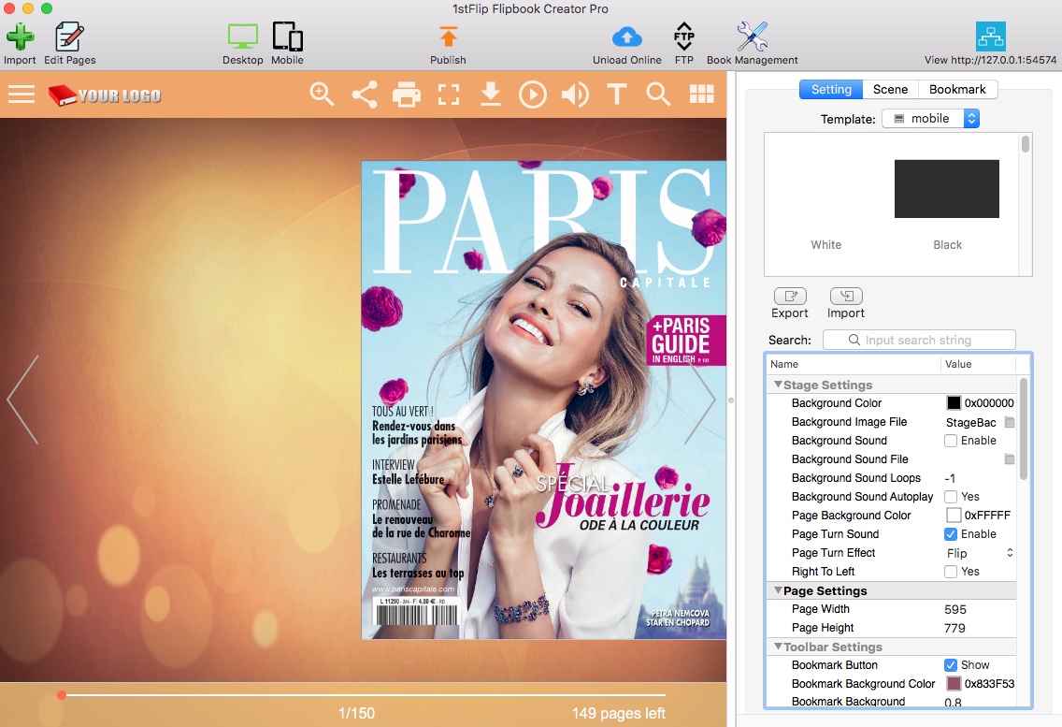The image size is (1062, 727).
Task: Browse for Background Image File folder icon
Action: (1009, 422)
